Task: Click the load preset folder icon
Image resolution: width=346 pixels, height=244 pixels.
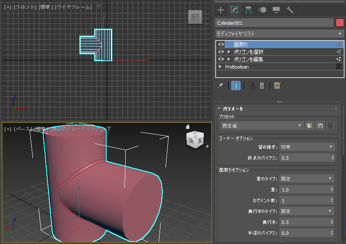Action: pyautogui.click(x=310, y=125)
